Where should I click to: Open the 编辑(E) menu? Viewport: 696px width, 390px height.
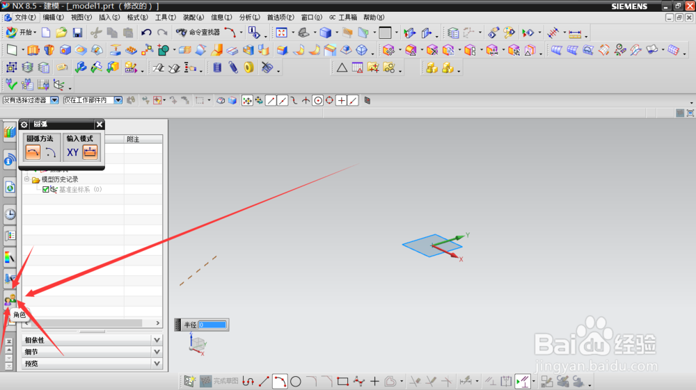click(54, 17)
